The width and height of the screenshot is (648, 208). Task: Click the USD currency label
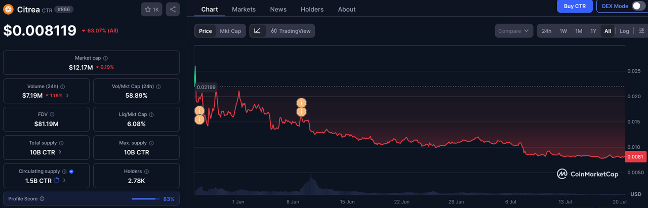click(x=636, y=194)
